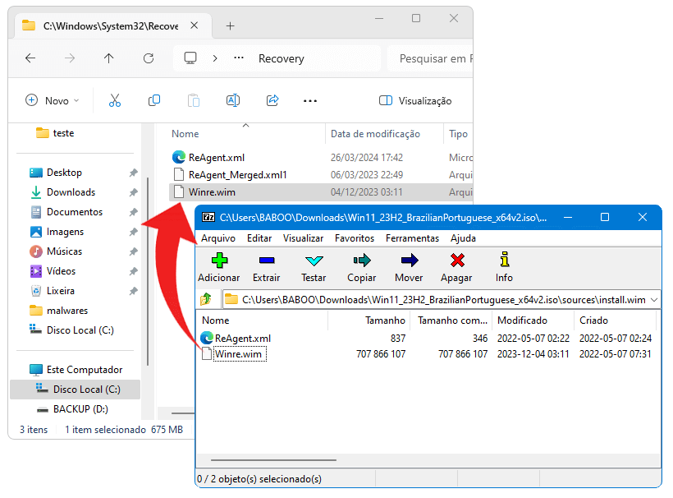Image resolution: width=673 pixels, height=498 pixels.
Task: Click the Paste icon in Explorer toolbar
Action: pyautogui.click(x=194, y=100)
